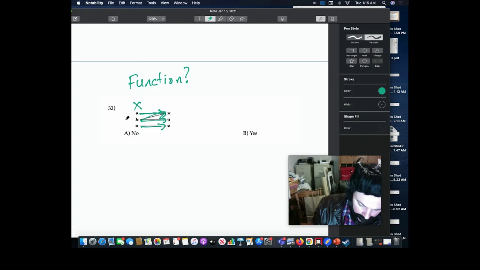Viewport: 480px width, 270px height.
Task: Toggle the pen style inspector button
Action: pos(321,19)
